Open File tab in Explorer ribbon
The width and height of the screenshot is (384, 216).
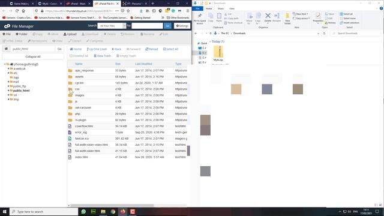(197, 8)
